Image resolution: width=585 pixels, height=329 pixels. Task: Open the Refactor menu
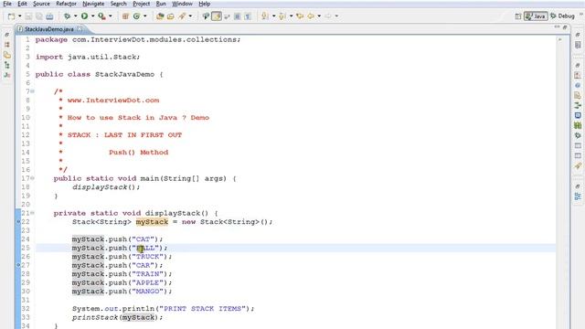(x=67, y=4)
